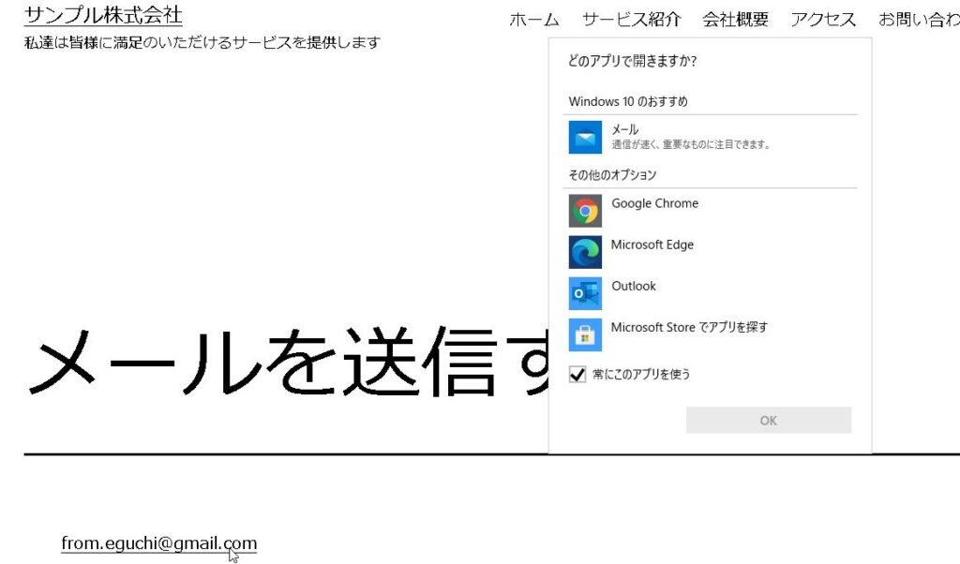960x564 pixels.
Task: Open the お問い合わせ navigation item
Action: [919, 20]
